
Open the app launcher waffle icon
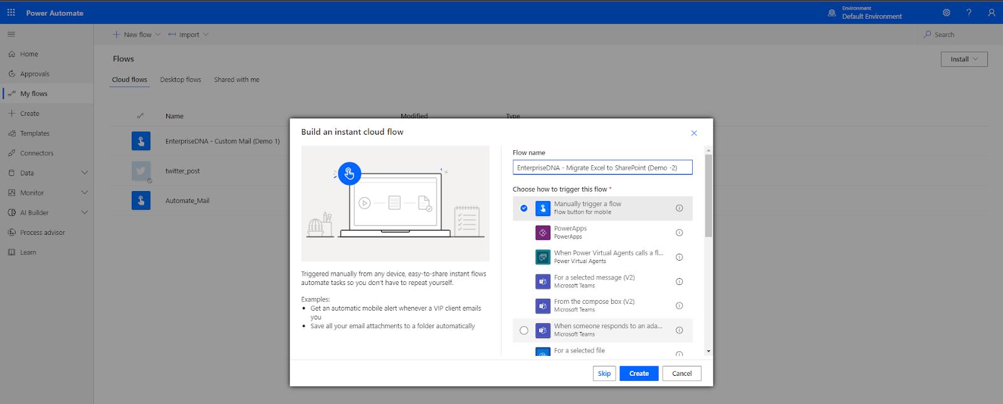11,13
